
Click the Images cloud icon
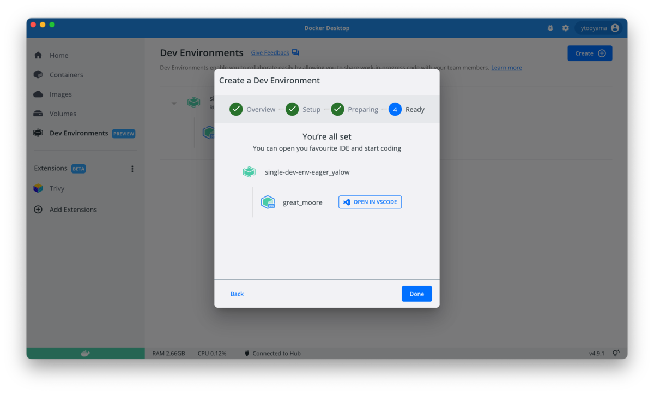point(38,94)
